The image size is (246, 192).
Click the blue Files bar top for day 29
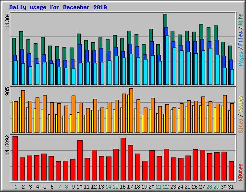[x=217, y=48]
